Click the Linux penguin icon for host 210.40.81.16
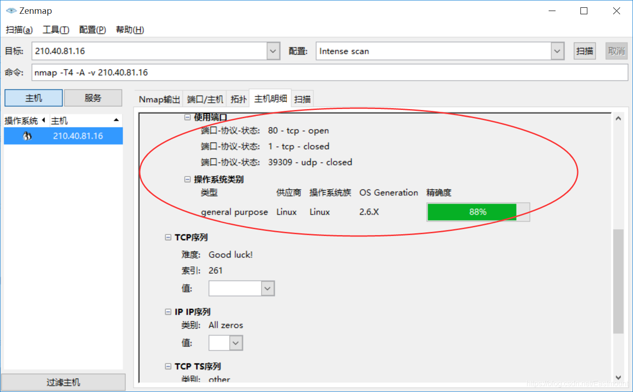 click(x=27, y=136)
